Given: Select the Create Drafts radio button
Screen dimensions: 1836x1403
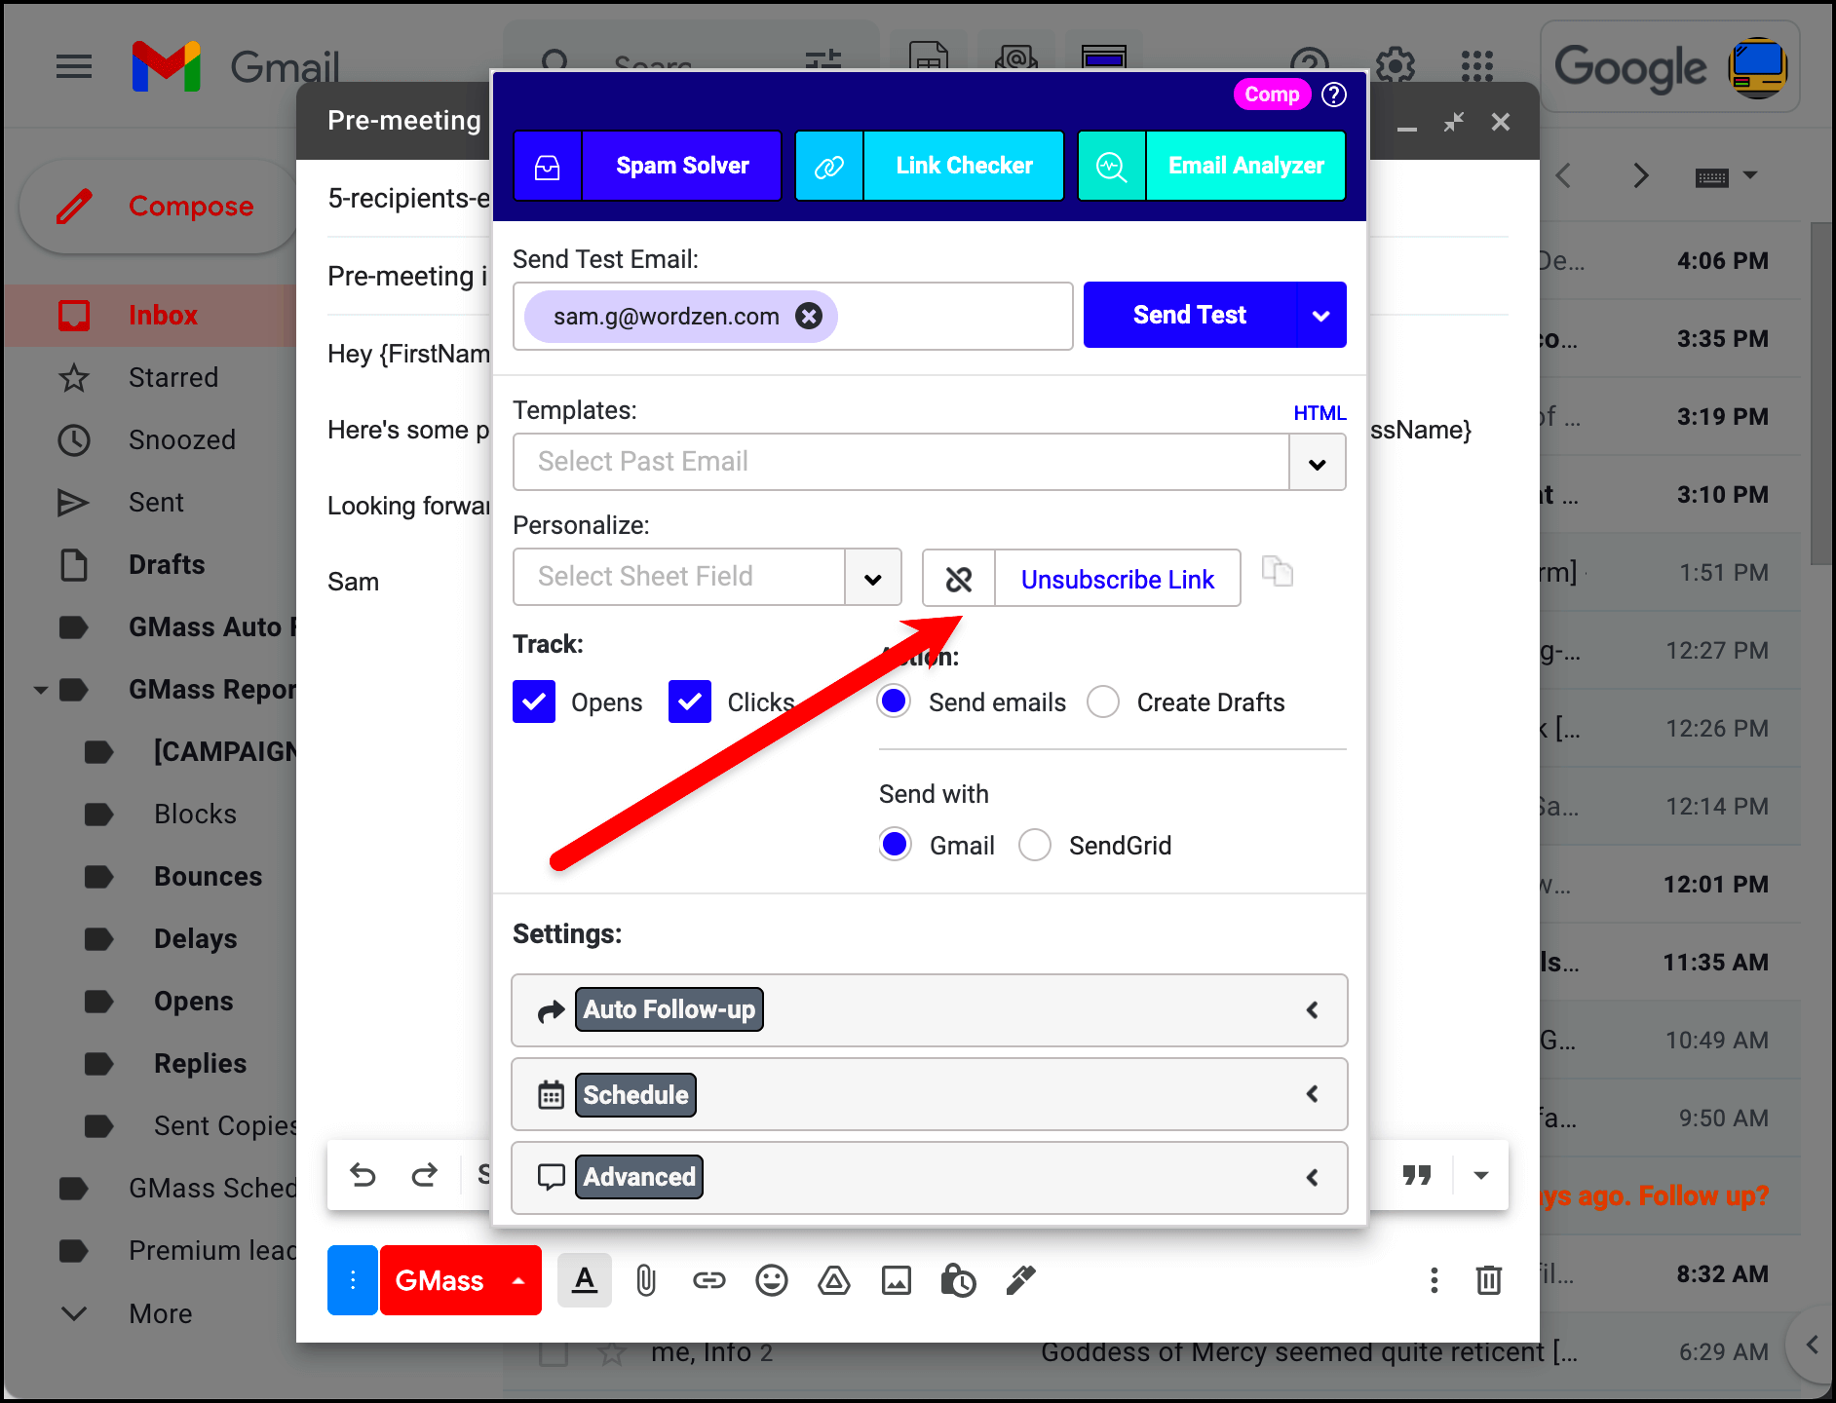Looking at the screenshot, I should pyautogui.click(x=1103, y=701).
